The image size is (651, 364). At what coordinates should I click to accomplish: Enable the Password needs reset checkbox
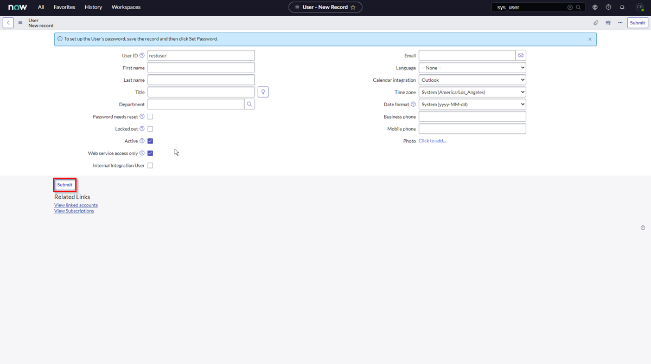pos(150,116)
